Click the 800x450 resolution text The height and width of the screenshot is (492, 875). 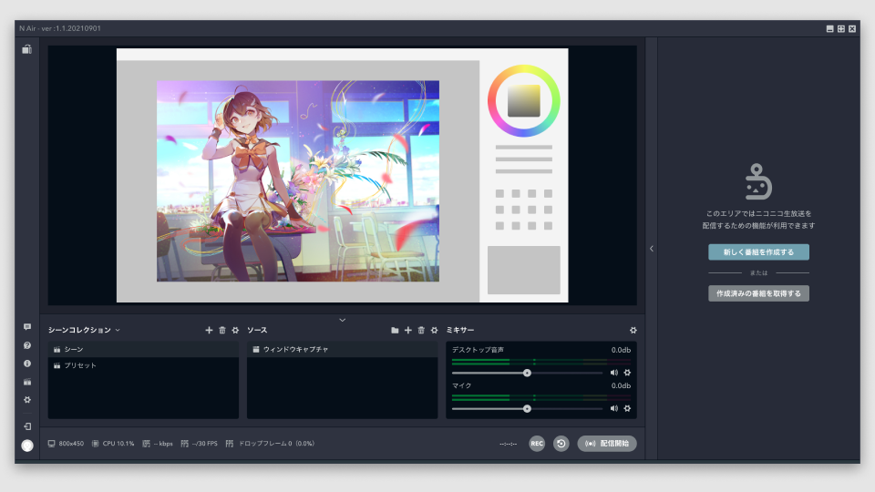coord(71,444)
